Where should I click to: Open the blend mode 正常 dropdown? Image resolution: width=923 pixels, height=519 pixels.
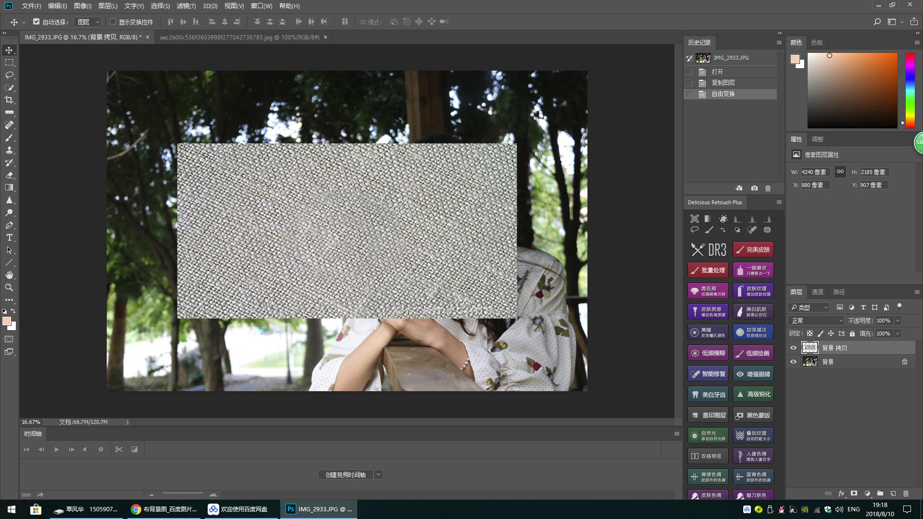pyautogui.click(x=816, y=321)
